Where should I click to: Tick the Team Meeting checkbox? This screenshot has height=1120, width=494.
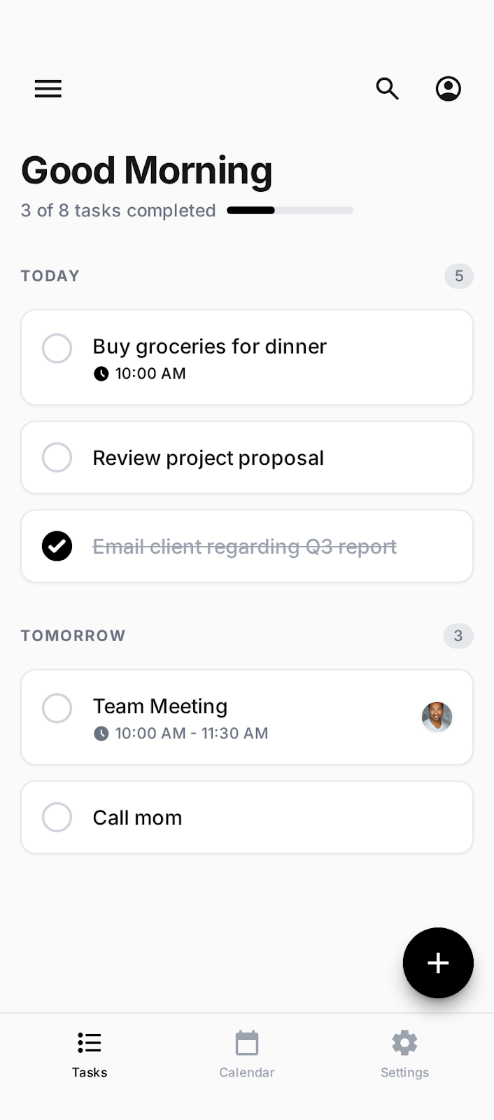click(x=57, y=708)
